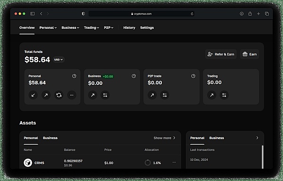Screen dimensions: 283x181
Task: Open Safari sidebar toggle icon
Action: 33,14
